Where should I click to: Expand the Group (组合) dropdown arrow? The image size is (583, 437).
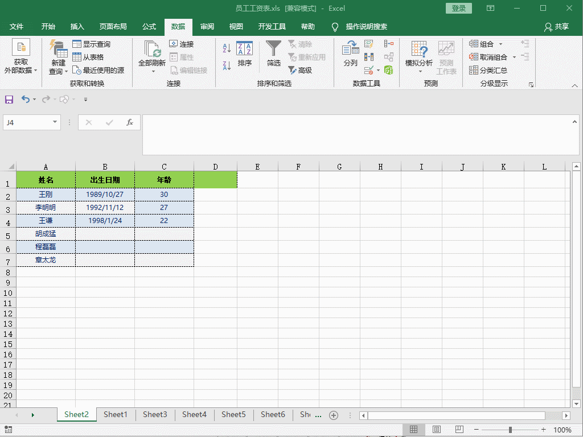tap(501, 44)
